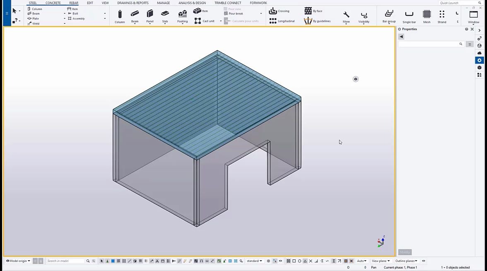Switch to the STEEL ribbon tab

pos(33,3)
